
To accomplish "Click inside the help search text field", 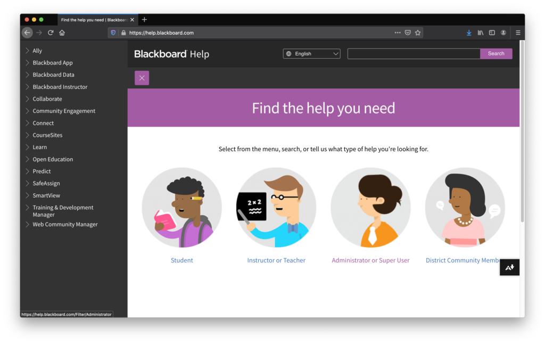I will (x=414, y=54).
